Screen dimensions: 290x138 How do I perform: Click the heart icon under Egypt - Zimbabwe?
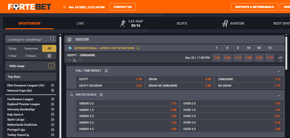click(x=80, y=60)
